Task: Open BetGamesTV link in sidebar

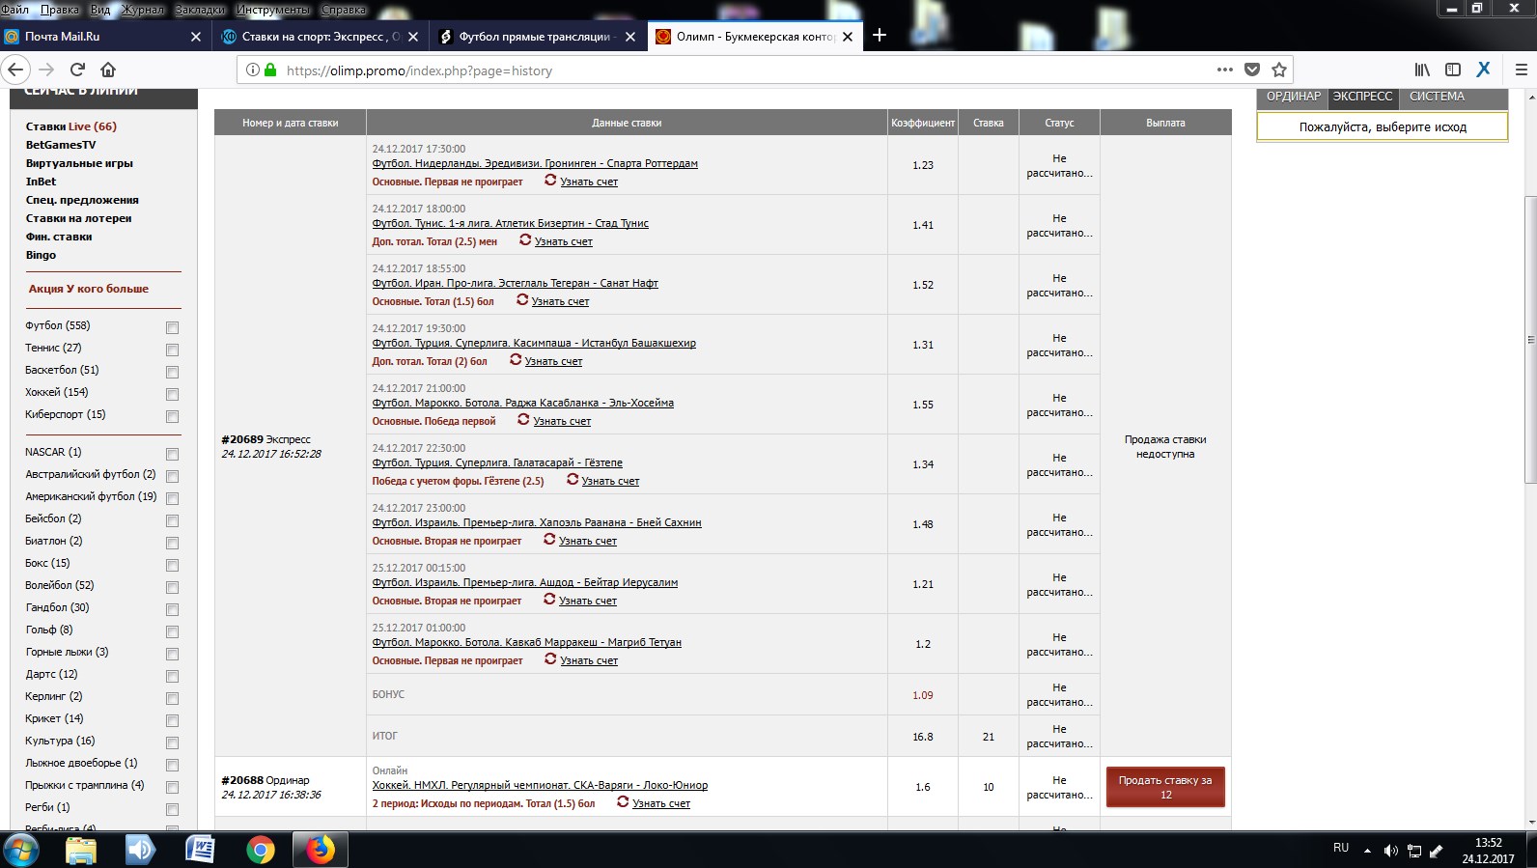Action: [61, 145]
